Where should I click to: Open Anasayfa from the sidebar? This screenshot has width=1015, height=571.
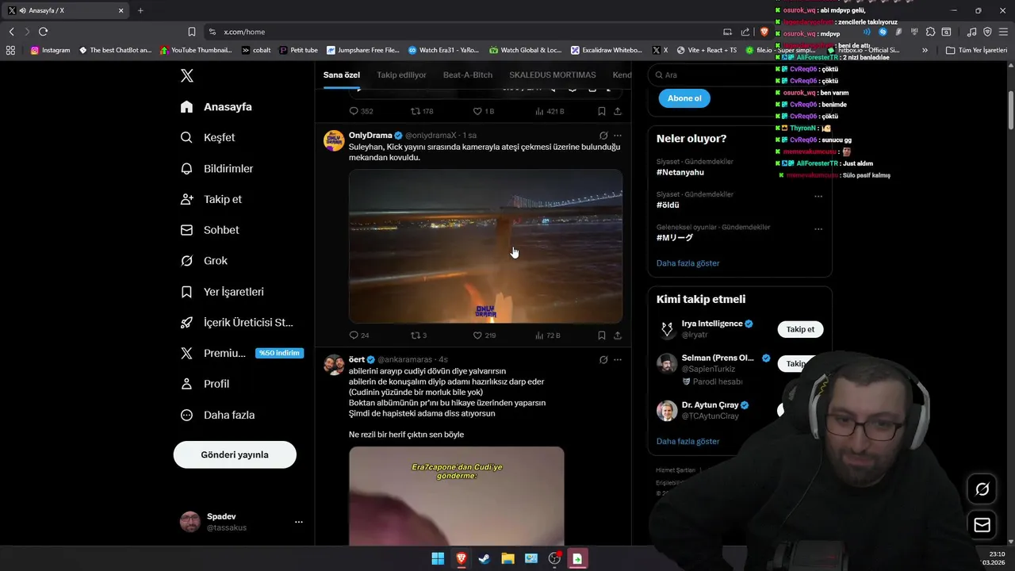[216, 107]
